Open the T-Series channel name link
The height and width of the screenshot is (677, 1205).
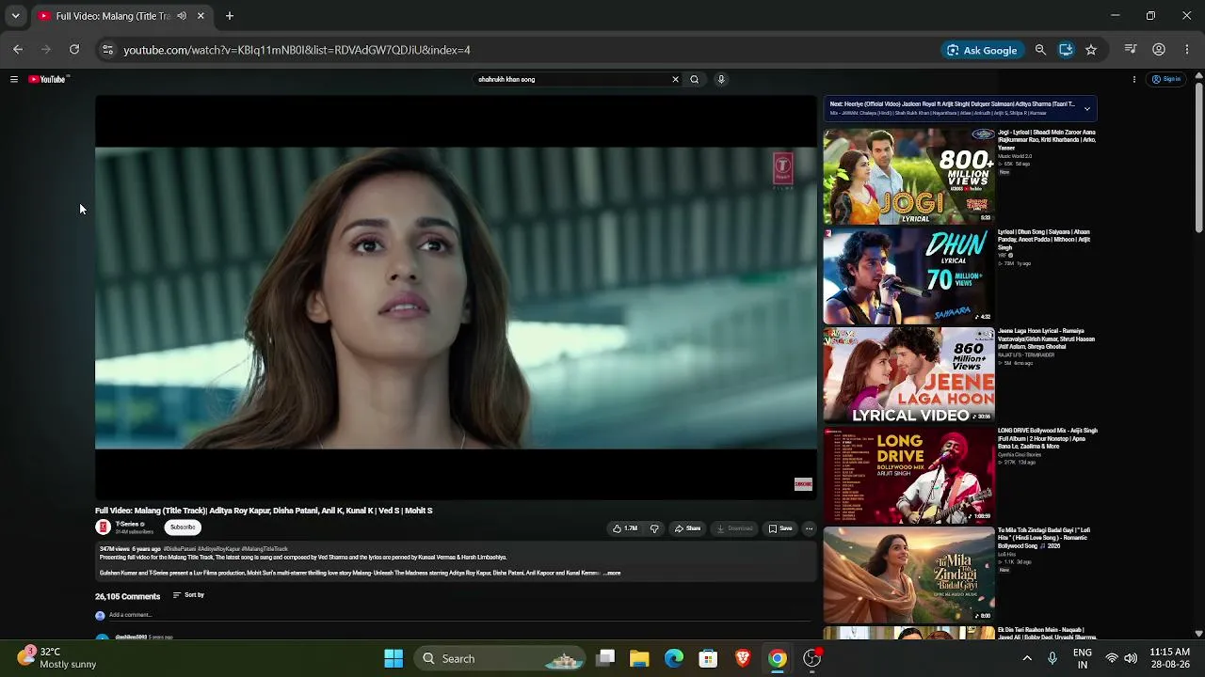click(127, 524)
